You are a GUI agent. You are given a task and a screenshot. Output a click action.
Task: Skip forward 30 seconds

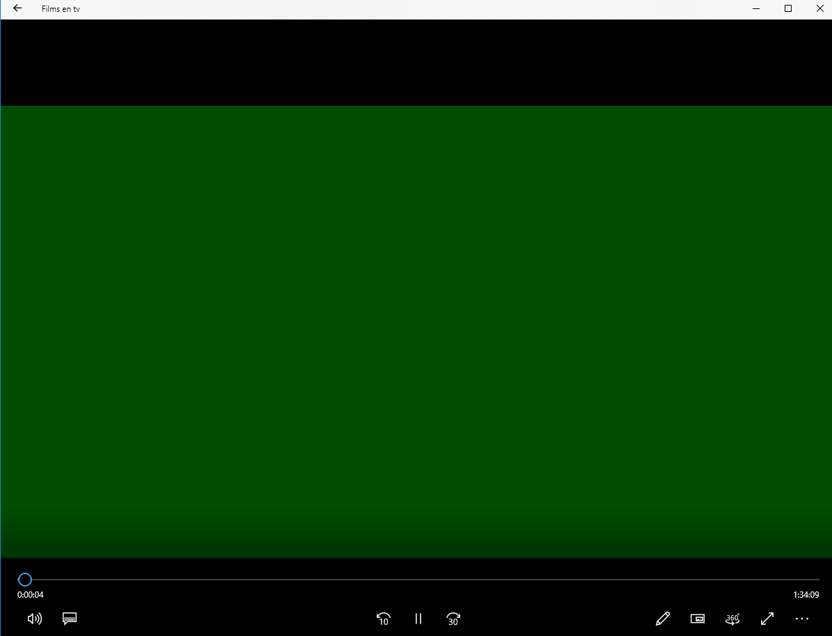pos(453,619)
